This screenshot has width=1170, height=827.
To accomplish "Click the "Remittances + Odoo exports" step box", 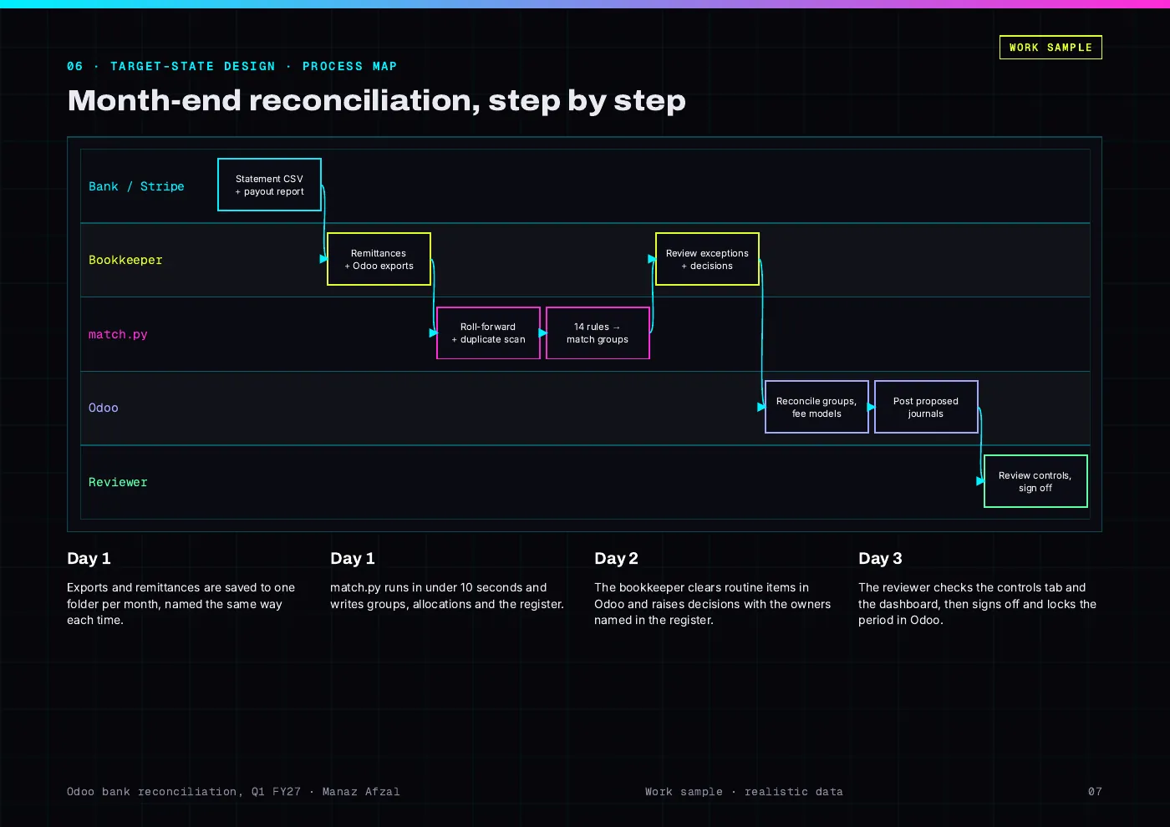I will click(379, 259).
